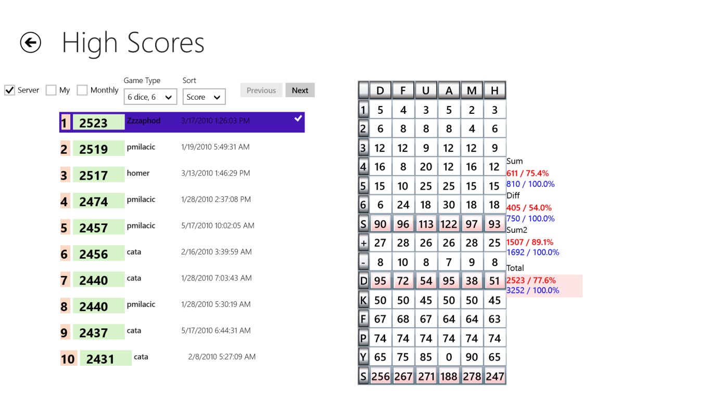
Task: Click the M column header tile
Action: pyautogui.click(x=472, y=90)
